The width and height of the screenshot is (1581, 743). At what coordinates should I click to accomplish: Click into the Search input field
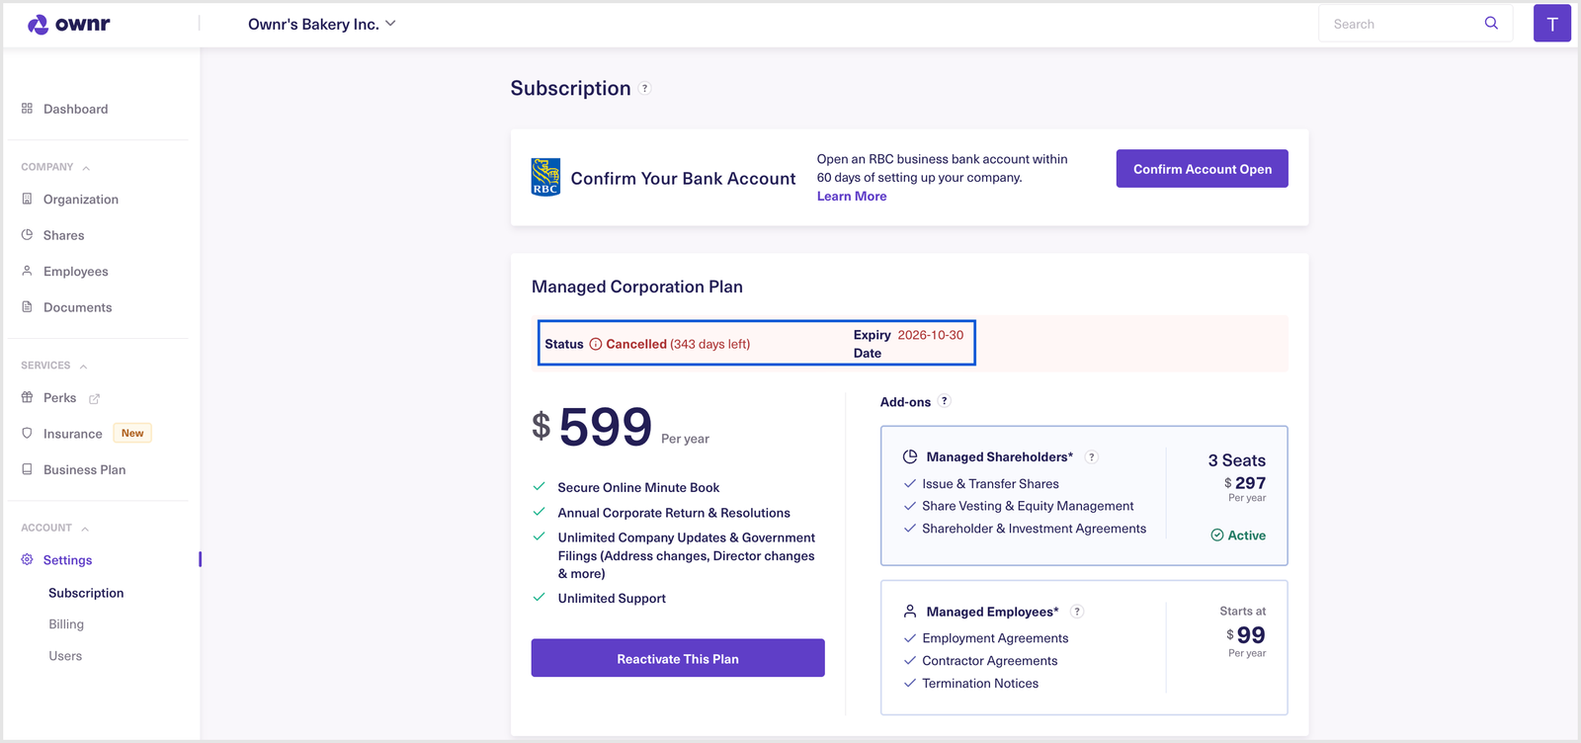coord(1401,24)
